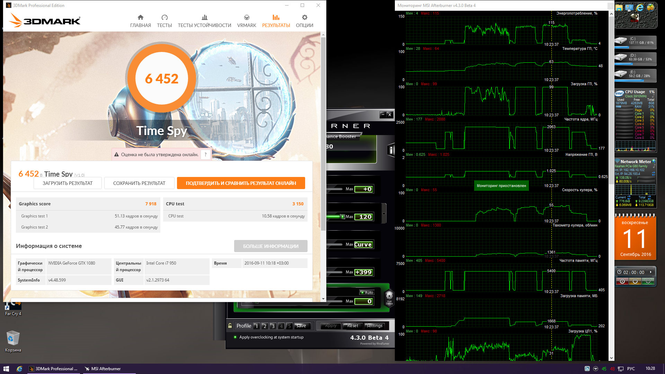Switch to the VRMARK tab

[247, 21]
